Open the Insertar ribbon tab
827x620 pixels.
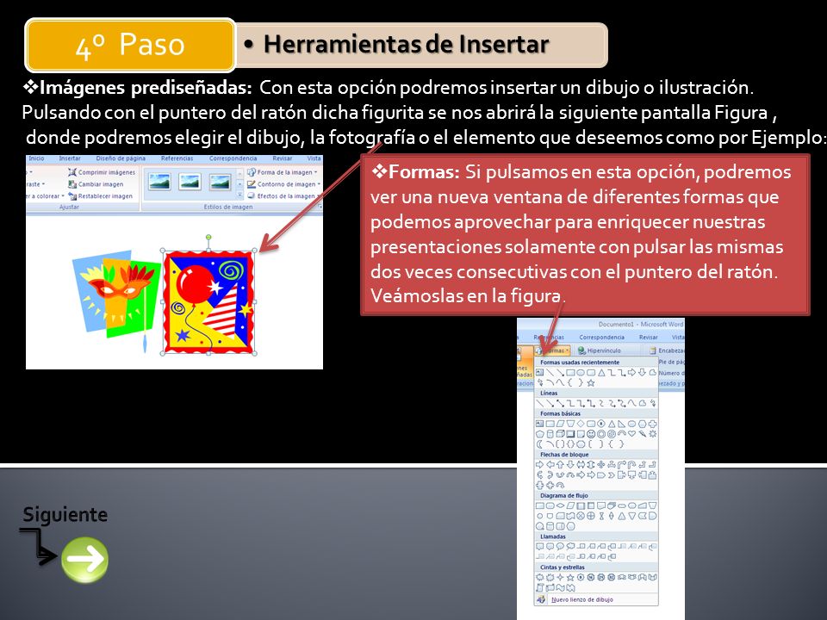[70, 158]
